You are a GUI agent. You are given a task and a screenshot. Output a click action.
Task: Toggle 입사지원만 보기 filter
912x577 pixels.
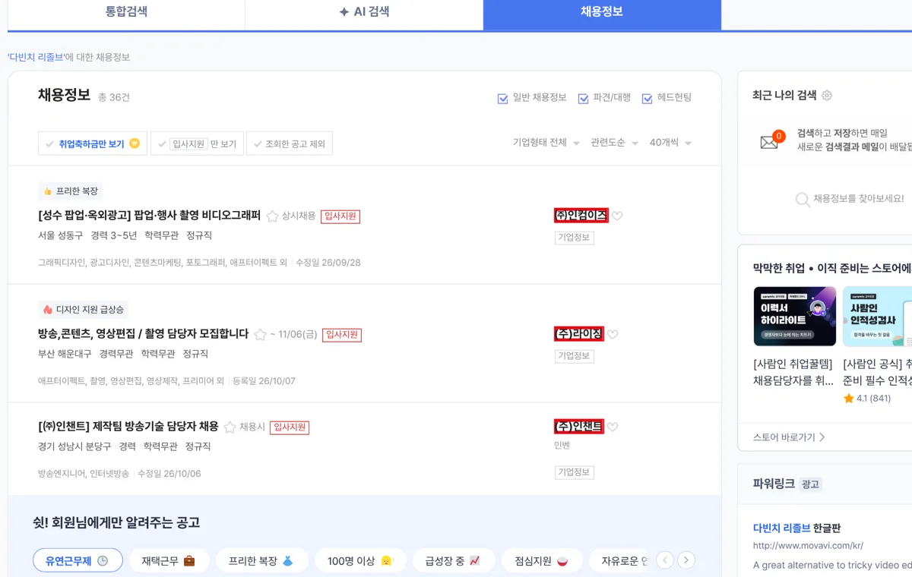(x=197, y=143)
